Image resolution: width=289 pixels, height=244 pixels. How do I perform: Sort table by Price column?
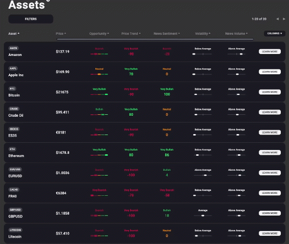tap(61, 34)
